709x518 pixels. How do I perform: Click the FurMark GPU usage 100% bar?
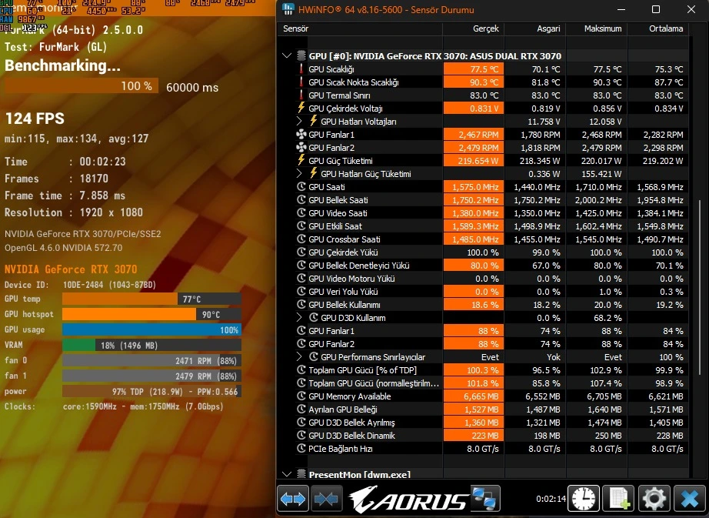(151, 329)
